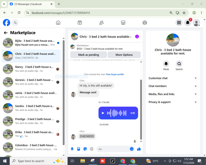Click the taskbar search box
The width and height of the screenshot is (206, 165).
coord(39,161)
